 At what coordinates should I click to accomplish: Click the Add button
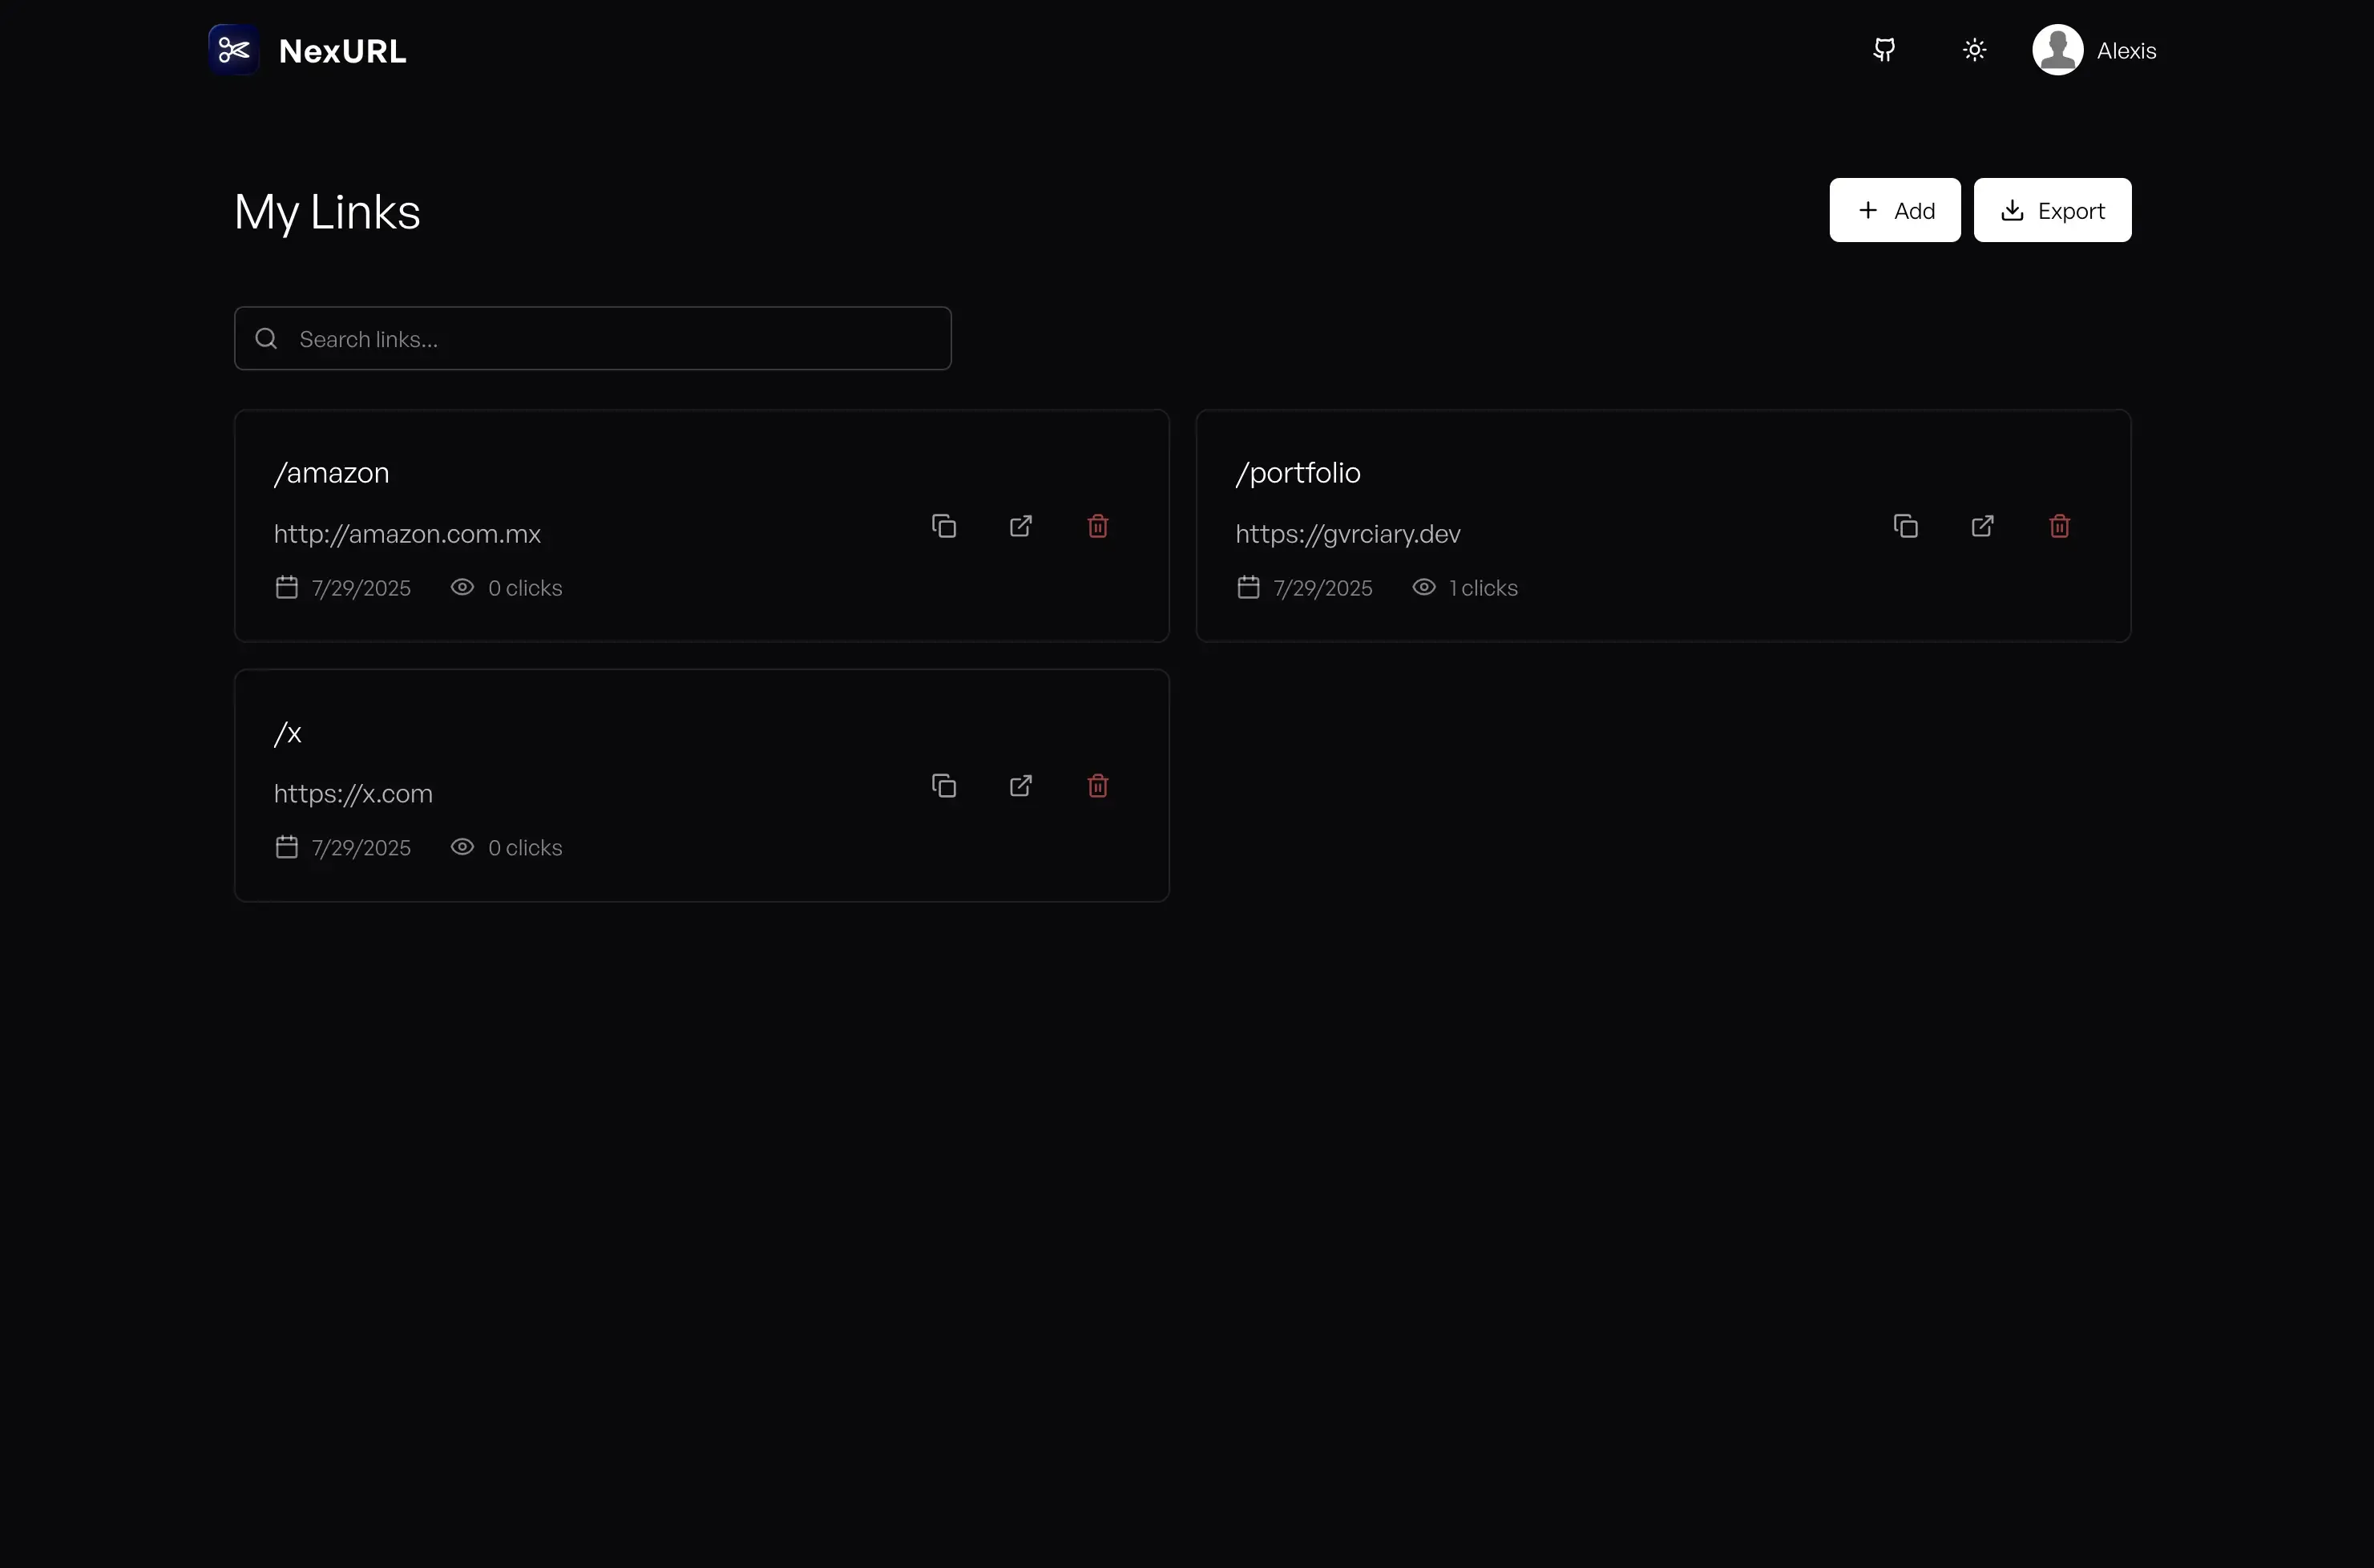(x=1894, y=210)
